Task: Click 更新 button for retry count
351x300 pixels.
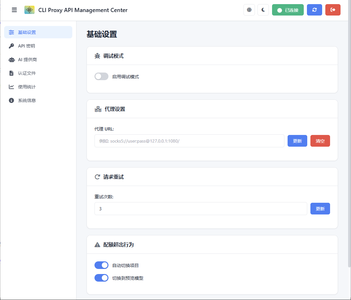Action: coord(320,209)
